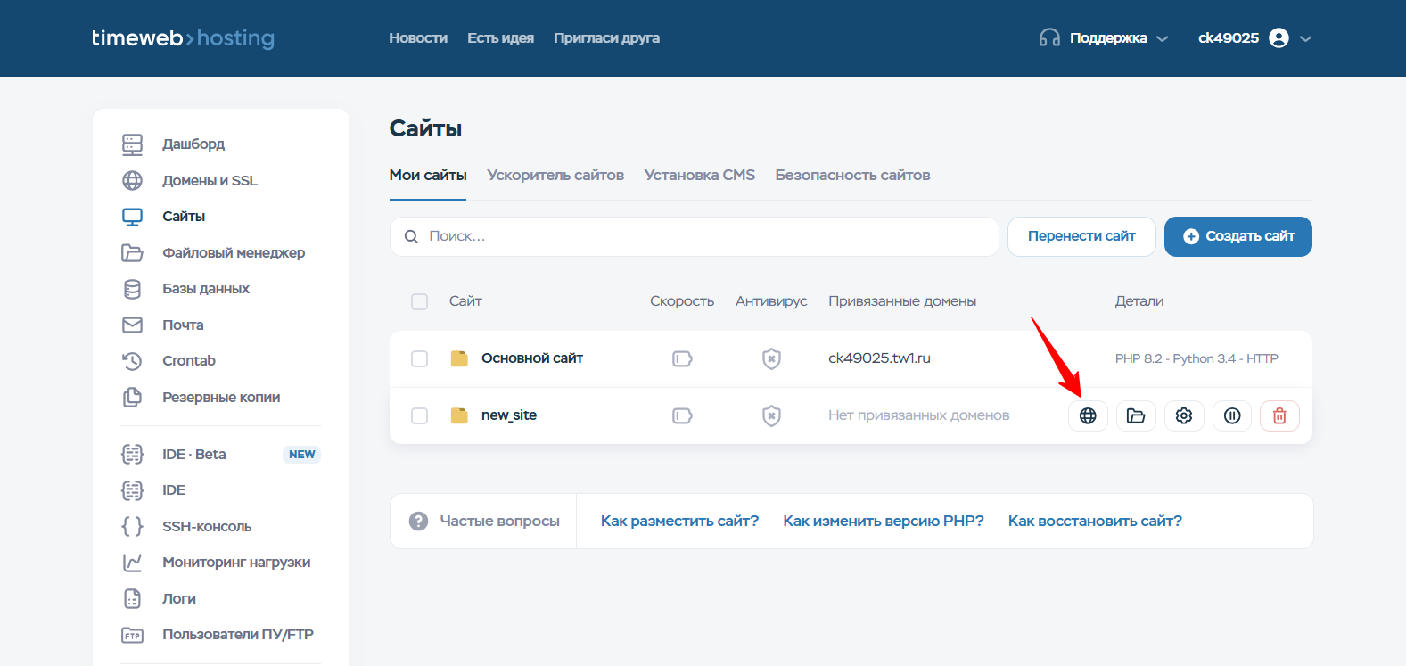Click the globe icon for new_site
This screenshot has width=1406, height=666.
(x=1088, y=415)
